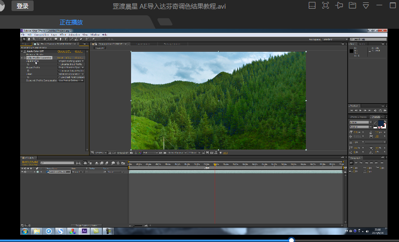Click the RAM preview icon in the Preview panel
This screenshot has width=399, height=242.
click(385, 111)
